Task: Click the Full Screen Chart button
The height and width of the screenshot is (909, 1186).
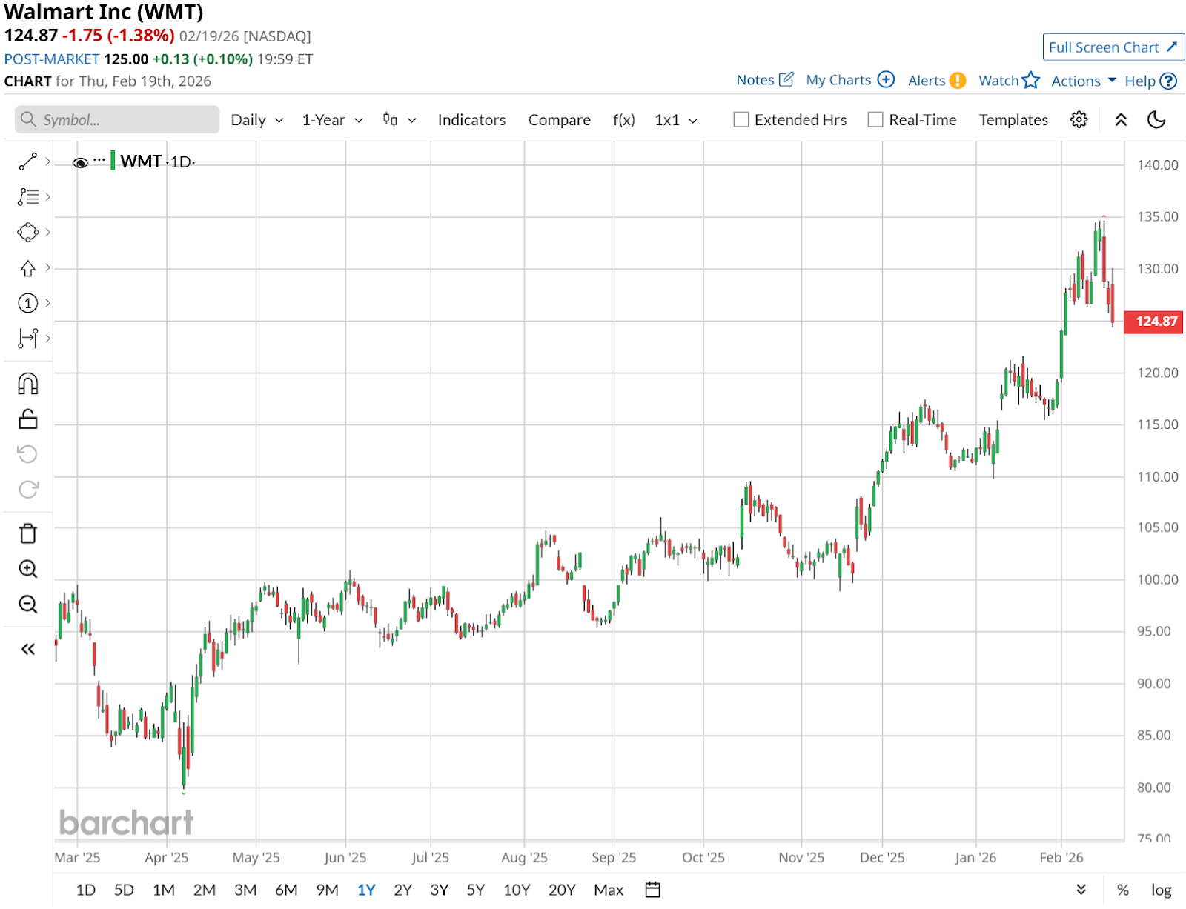Action: [1113, 47]
